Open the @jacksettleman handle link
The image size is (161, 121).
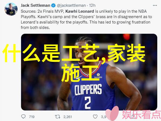point(71,5)
